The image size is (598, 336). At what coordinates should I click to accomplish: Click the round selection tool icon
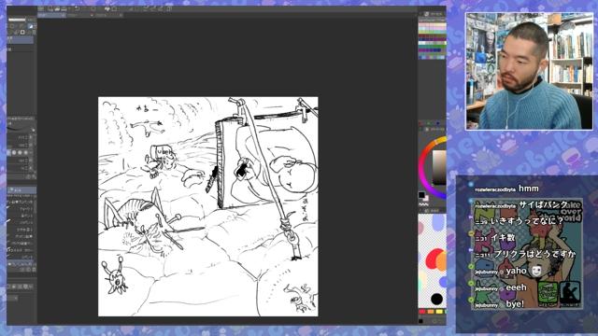(12, 26)
